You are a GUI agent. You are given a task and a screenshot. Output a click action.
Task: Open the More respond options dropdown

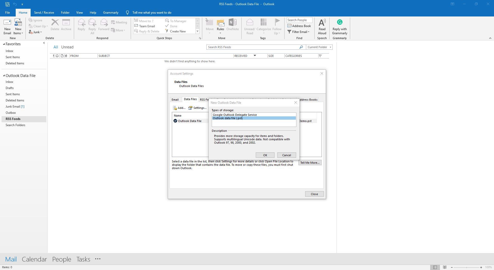point(118,30)
